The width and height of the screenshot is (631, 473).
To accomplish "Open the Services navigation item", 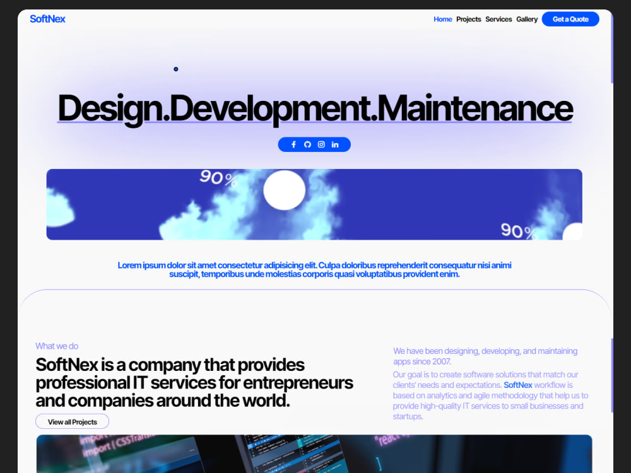I will [498, 19].
